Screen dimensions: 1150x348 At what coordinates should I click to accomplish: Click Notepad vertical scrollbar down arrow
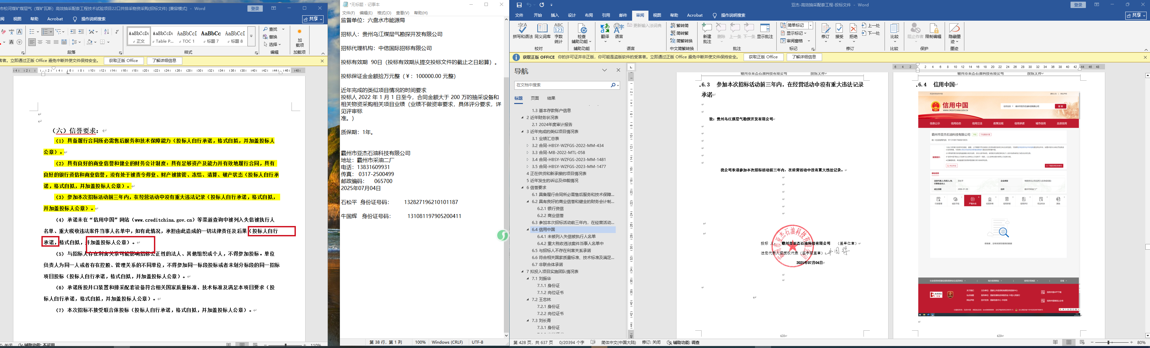(x=506, y=335)
